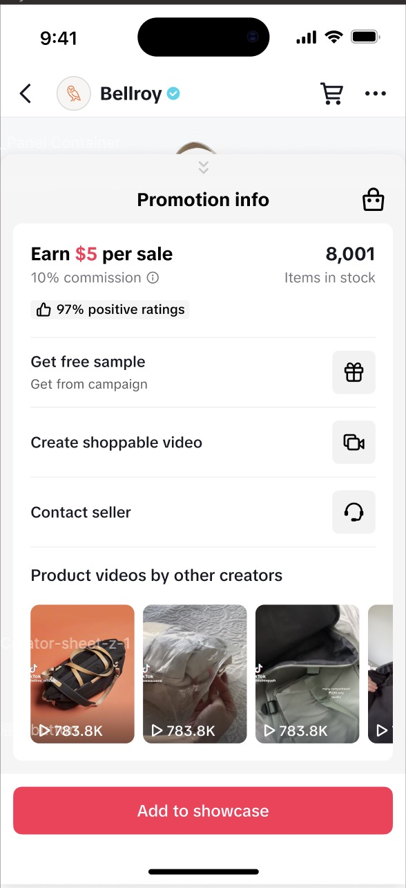Open the shopping bag icon in Promotion info
406x888 pixels.
(373, 200)
